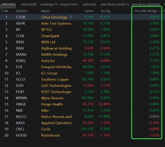Switch to the Index2(28) tab
Screen dimensions: 165x147
tap(29, 4)
